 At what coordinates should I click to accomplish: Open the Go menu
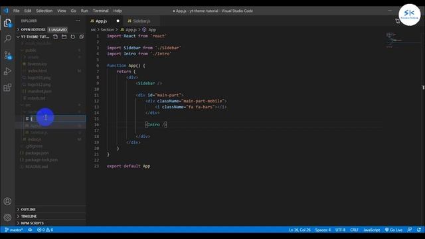pyautogui.click(x=74, y=11)
